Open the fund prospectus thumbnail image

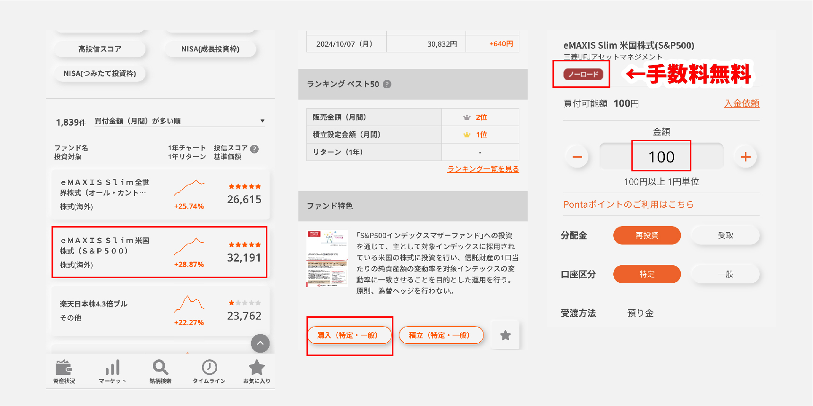pos(327,258)
